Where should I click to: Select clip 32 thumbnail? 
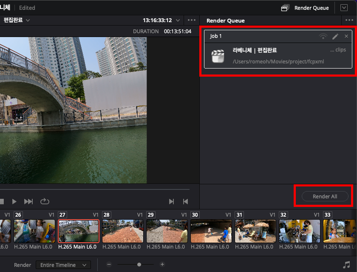(299, 231)
